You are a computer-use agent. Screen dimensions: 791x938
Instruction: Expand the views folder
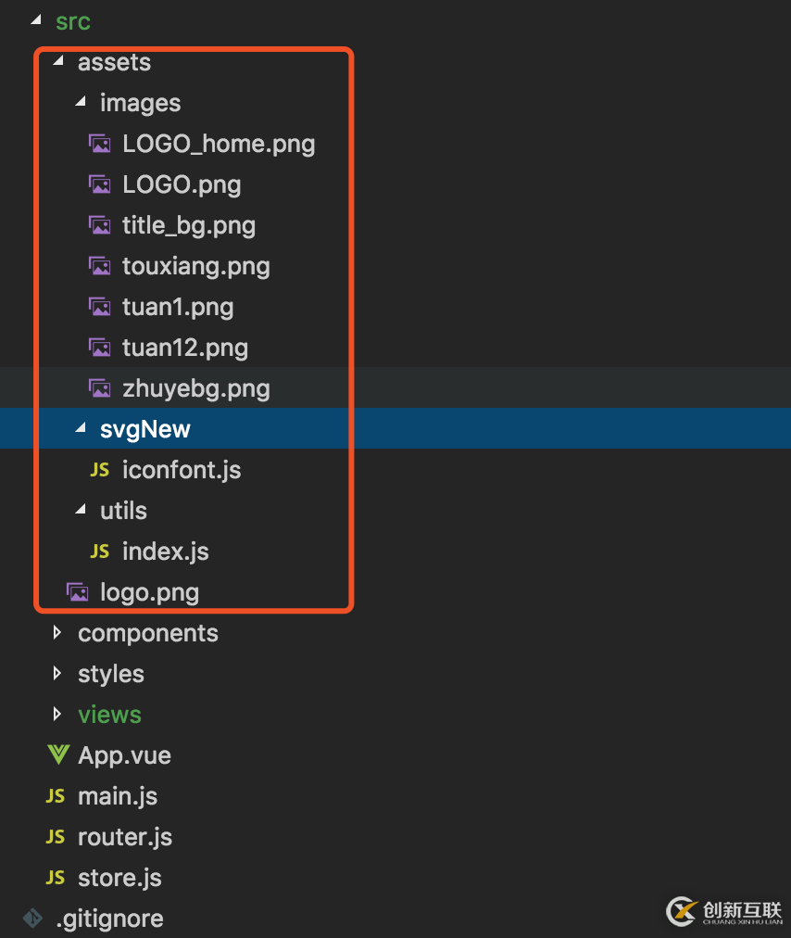(57, 714)
